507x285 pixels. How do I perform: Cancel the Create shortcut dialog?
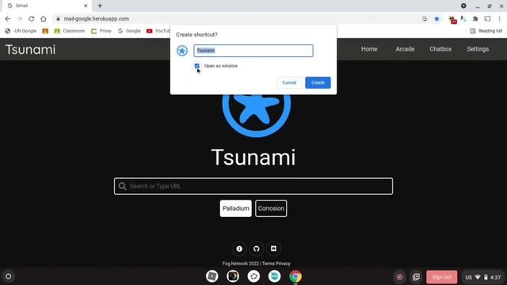point(289,82)
